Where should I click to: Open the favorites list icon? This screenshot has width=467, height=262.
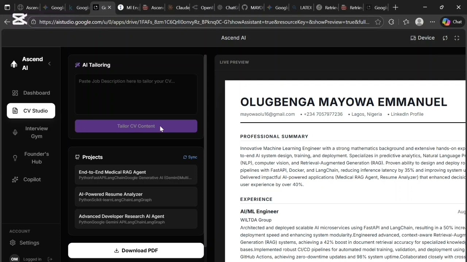coord(406,22)
